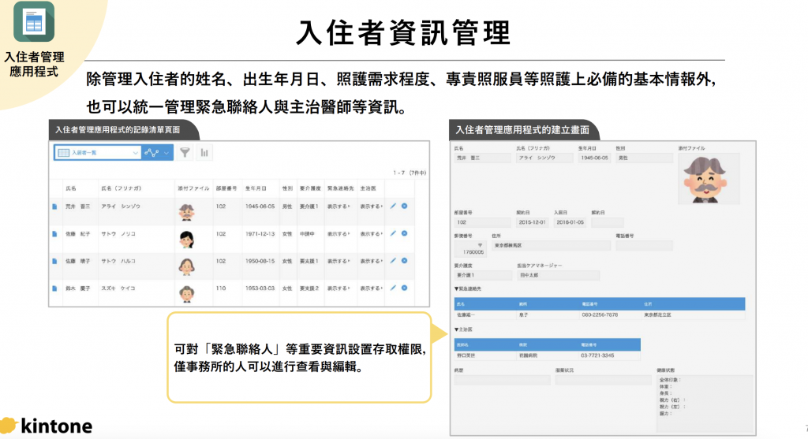Click the date field showing 2015-12-01

533,222
